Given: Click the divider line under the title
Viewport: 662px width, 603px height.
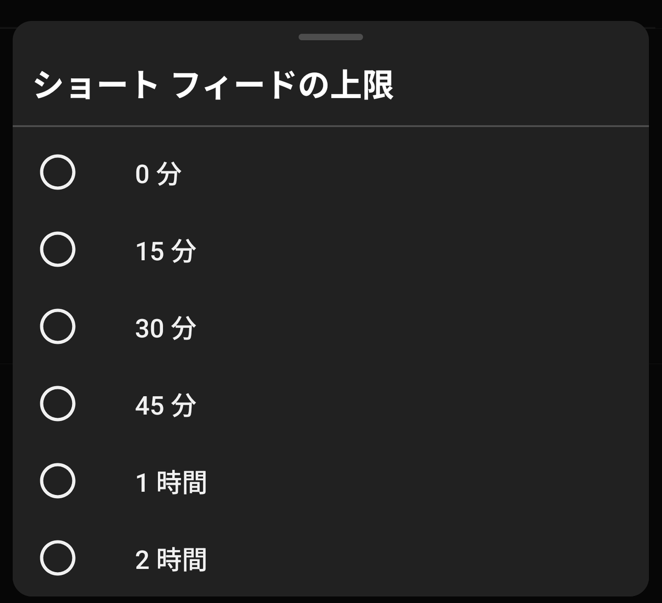Looking at the screenshot, I should [331, 126].
